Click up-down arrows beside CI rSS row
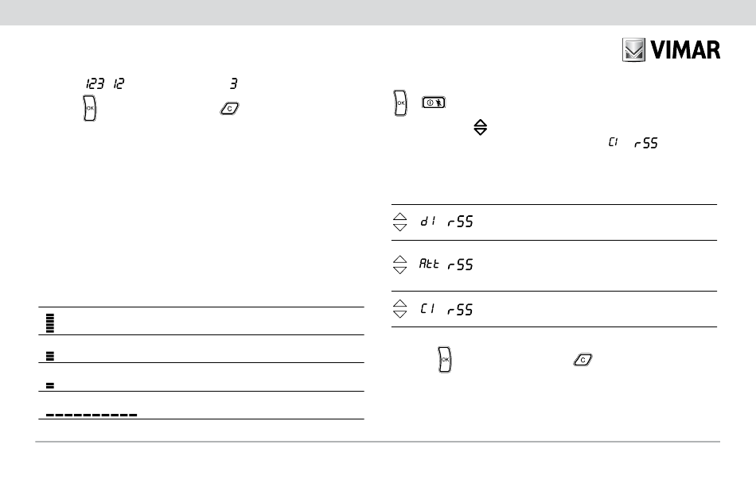Screen dimensions: 756x483 click(x=399, y=309)
